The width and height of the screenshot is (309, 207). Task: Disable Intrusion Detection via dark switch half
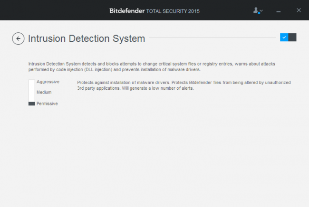coord(292,38)
